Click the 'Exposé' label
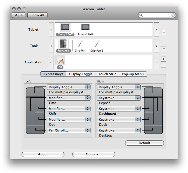 105,103
